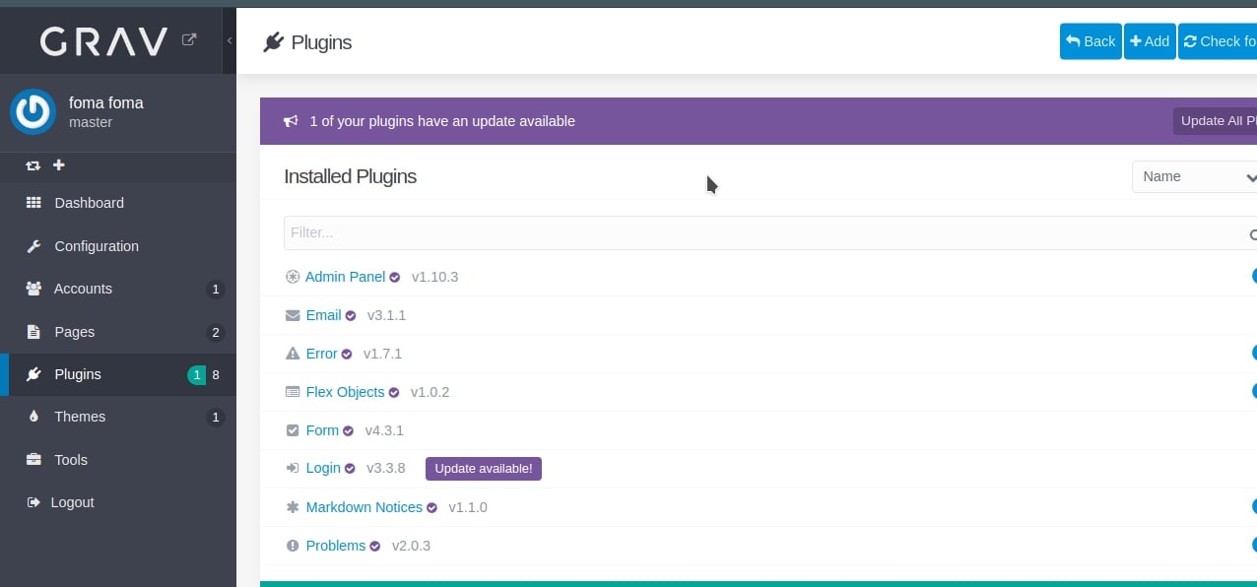Click the plus quick-add icon in the sidebar

click(58, 165)
